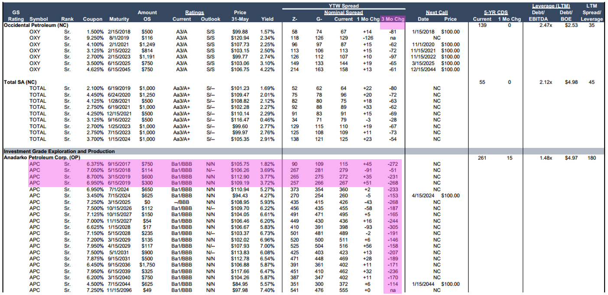The width and height of the screenshot is (608, 295).
Task: Select the $1,250 amount cell for TOTAL
Action: tap(147, 95)
